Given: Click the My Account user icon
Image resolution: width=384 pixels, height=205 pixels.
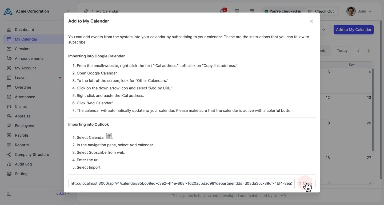Looking at the screenshot, I should coord(9,68).
